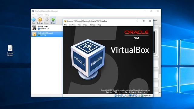Click the VM window title bar app icon
This screenshot has height=109, width=194.
coord(65,21)
